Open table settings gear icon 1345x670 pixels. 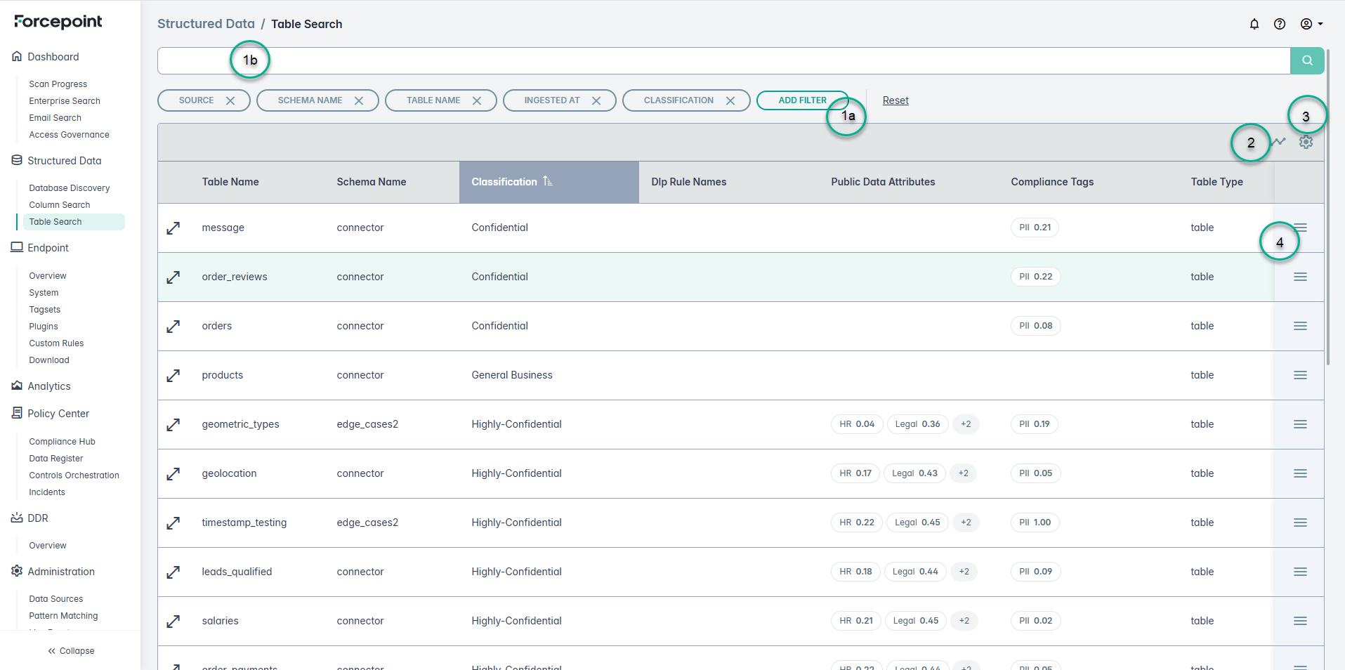[x=1305, y=143]
